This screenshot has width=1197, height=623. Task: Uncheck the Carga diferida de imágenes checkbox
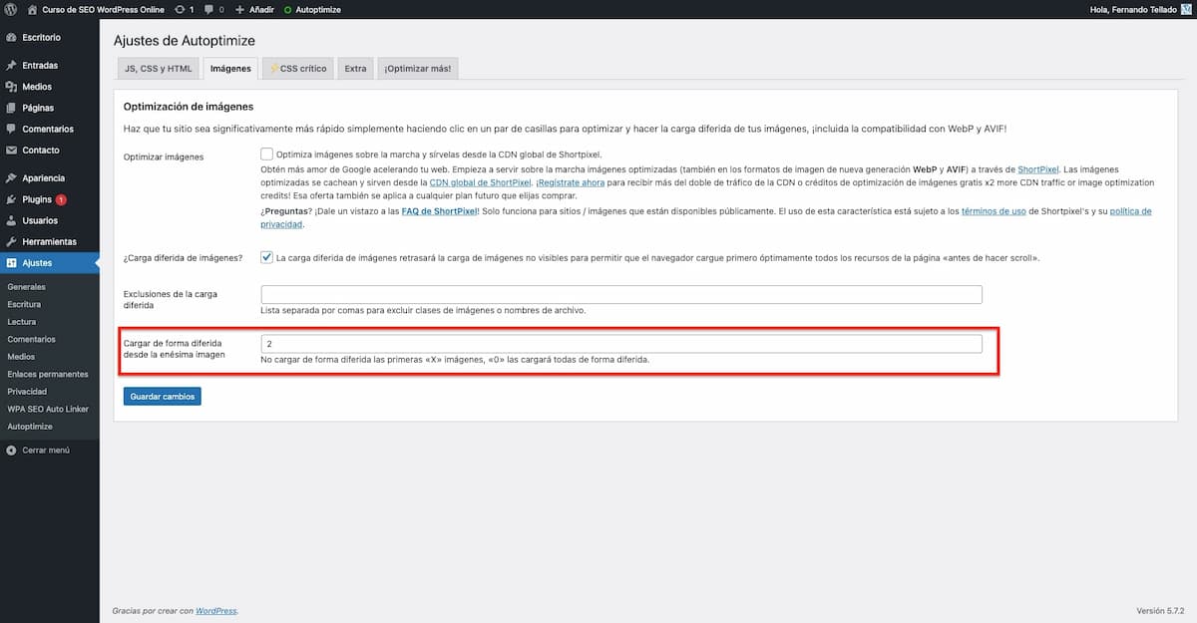[266, 257]
